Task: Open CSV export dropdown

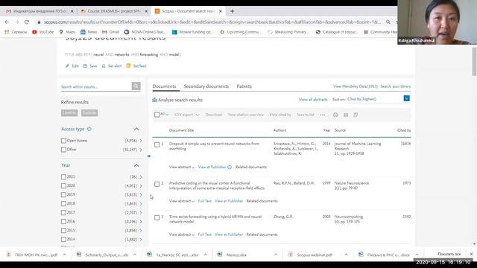Action: (x=187, y=115)
